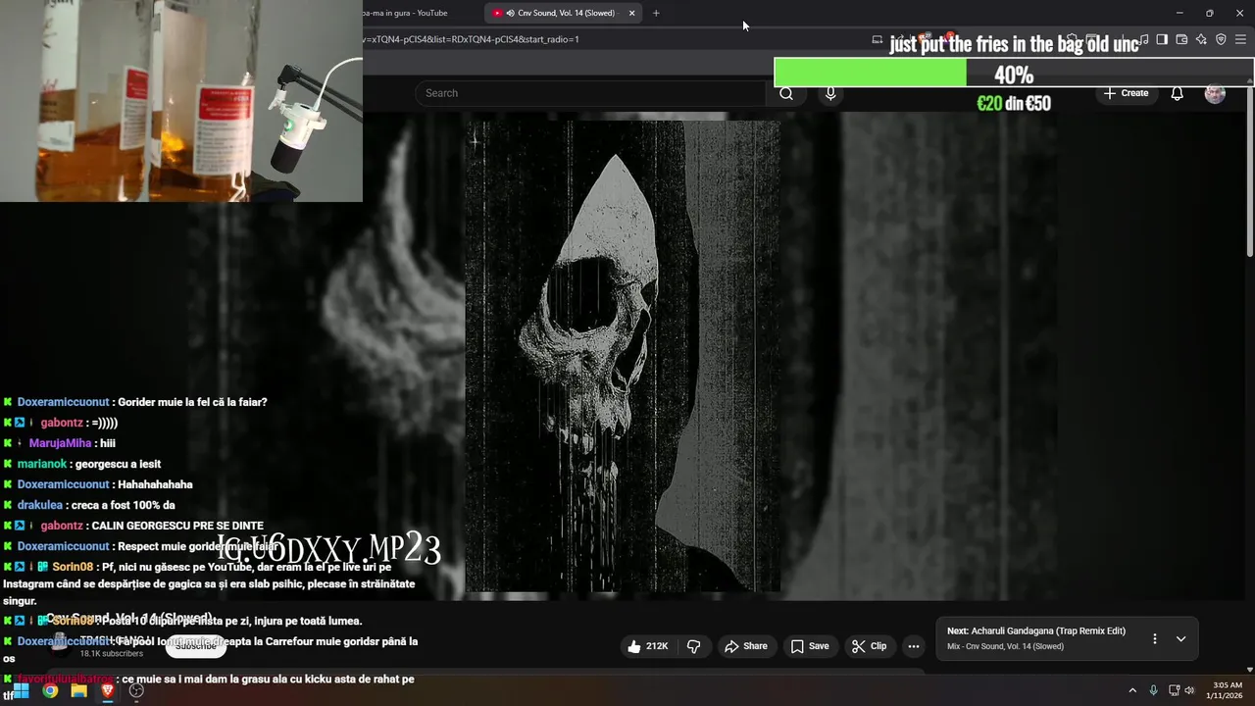Image resolution: width=1255 pixels, height=706 pixels.
Task: Open the Windows Start menu
Action: pos(21,690)
